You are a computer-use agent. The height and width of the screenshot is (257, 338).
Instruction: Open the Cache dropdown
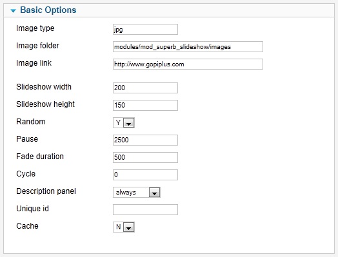click(124, 227)
